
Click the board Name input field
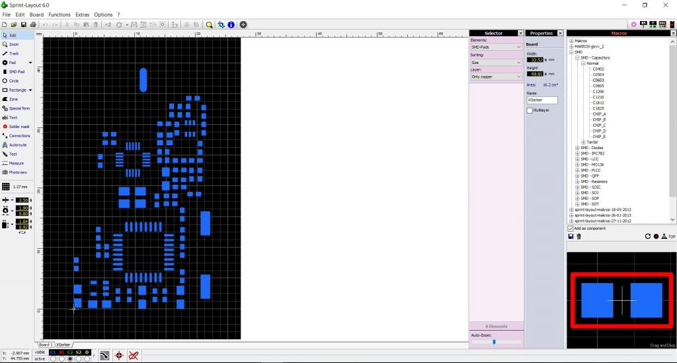tap(542, 100)
